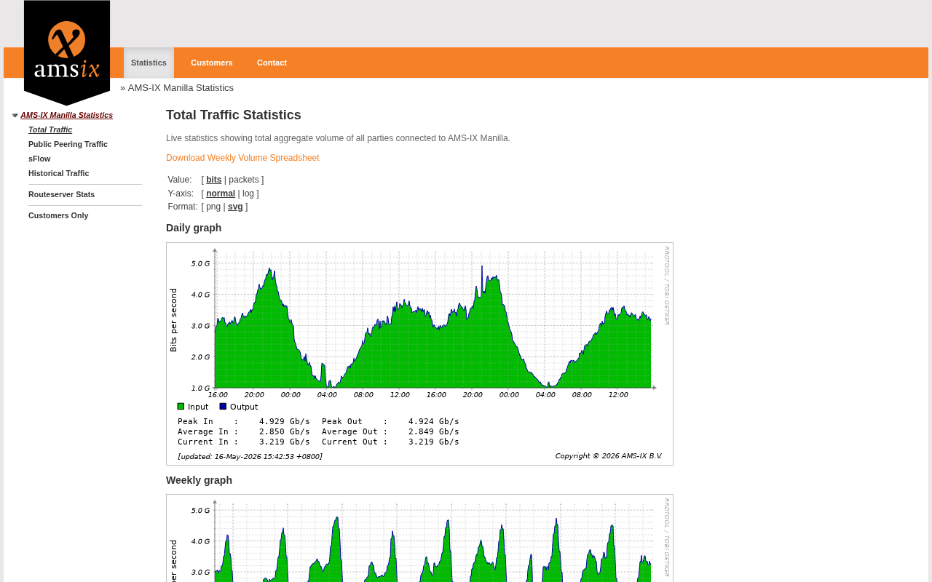View Historical Traffic
This screenshot has width=932, height=582.
(x=58, y=173)
